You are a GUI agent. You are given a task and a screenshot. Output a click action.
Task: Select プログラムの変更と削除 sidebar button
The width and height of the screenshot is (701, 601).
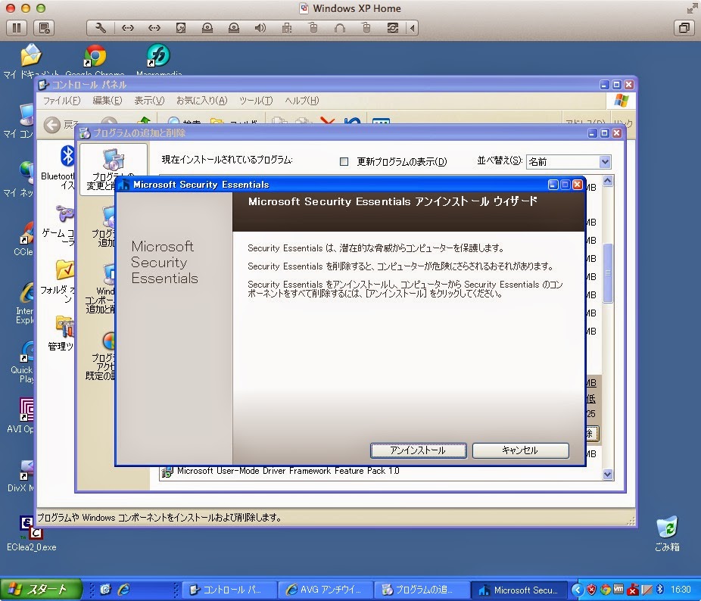point(113,169)
